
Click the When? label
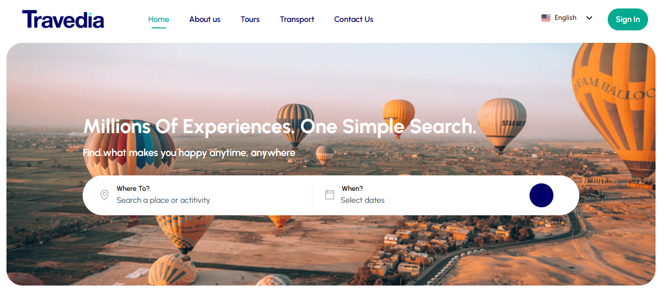pos(352,188)
